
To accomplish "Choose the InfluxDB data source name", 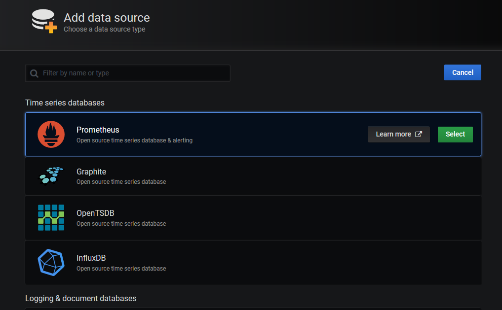I will (91, 258).
